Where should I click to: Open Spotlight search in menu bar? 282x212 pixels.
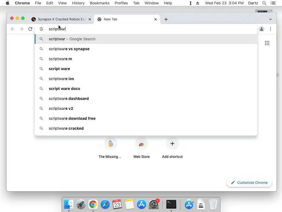pos(264,3)
